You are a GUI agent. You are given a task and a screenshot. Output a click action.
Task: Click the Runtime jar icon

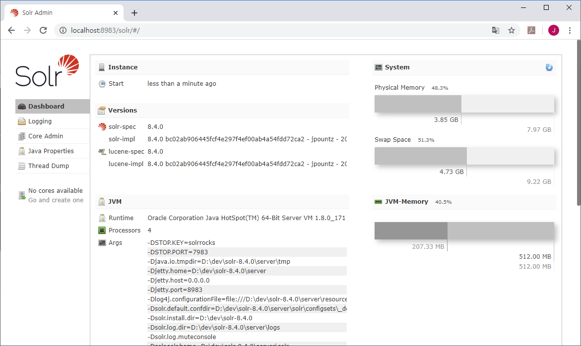[102, 218]
